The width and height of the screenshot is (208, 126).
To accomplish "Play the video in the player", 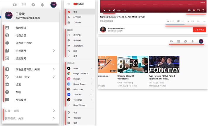I will tap(104, 10).
